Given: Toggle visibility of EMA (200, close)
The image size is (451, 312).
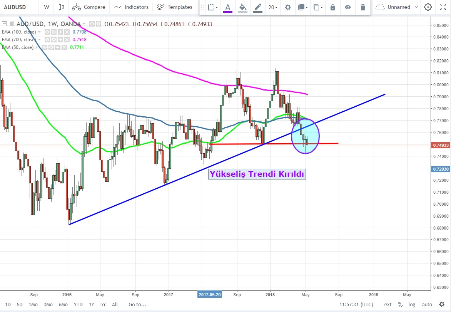Looking at the screenshot, I should tap(48, 40).
